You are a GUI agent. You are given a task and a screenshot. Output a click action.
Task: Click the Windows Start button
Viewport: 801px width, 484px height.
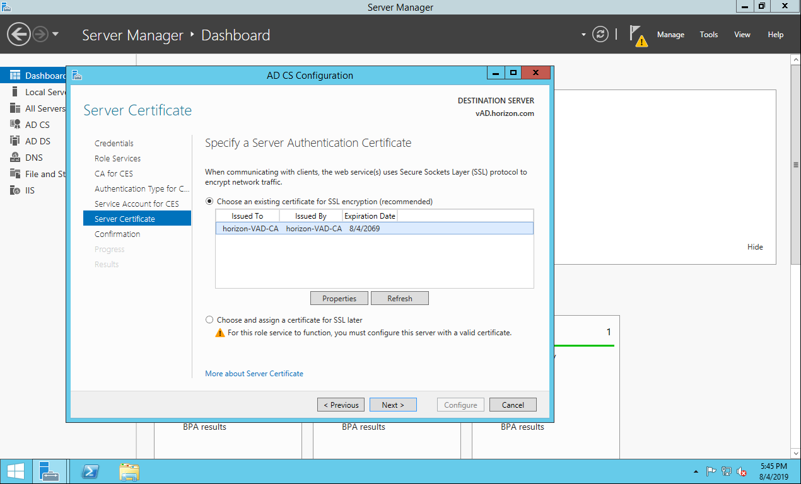pos(16,471)
